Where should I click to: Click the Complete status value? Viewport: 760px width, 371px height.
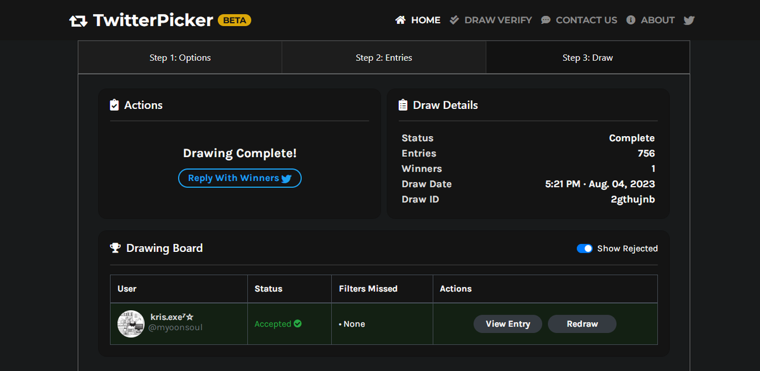632,138
